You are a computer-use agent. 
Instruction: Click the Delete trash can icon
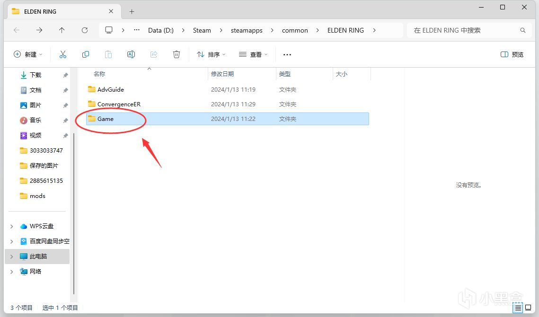[x=177, y=54]
